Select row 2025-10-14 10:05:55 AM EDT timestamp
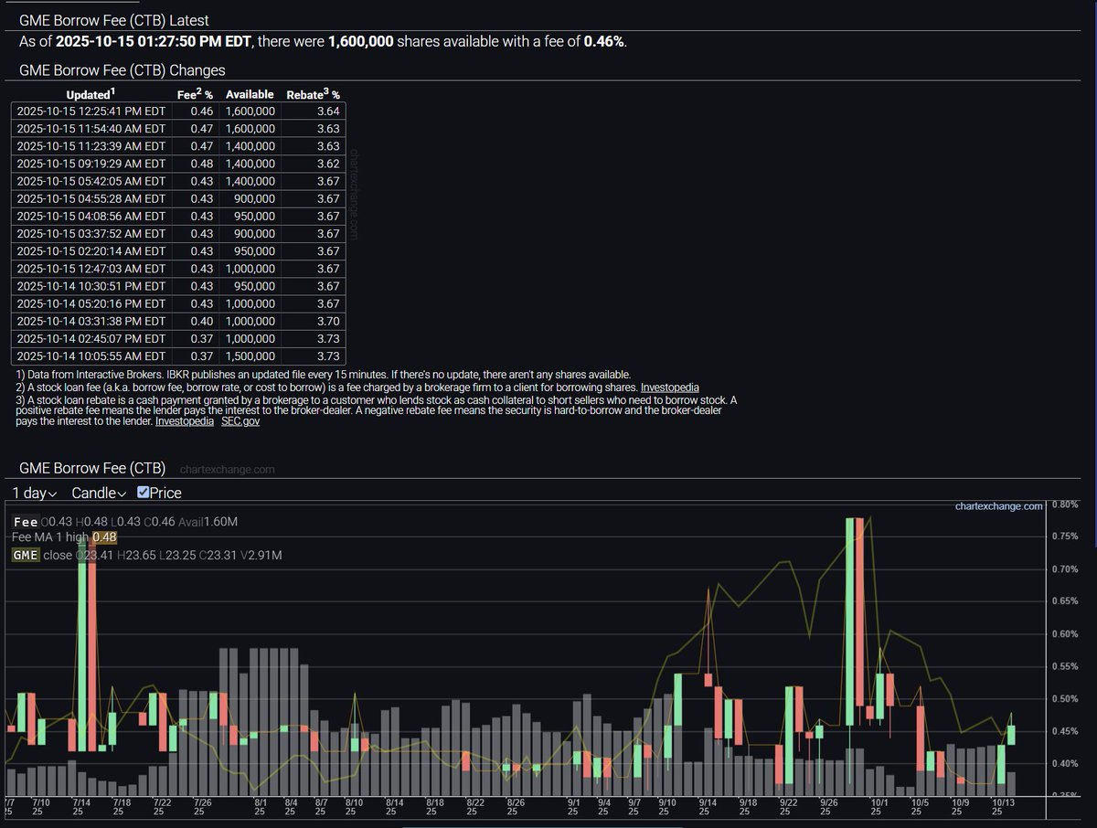Viewport: 1097px width, 828px height. (x=91, y=356)
